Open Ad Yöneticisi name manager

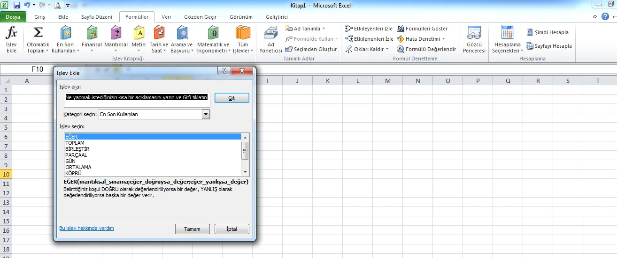point(270,34)
